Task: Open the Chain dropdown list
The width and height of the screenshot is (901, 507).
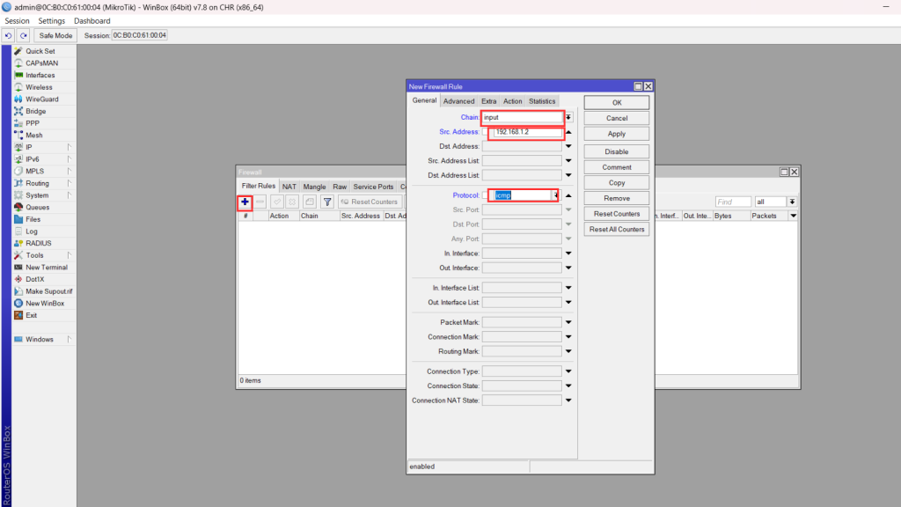Action: point(568,117)
